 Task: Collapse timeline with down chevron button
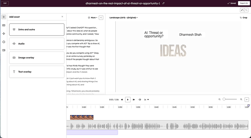tap(247, 100)
